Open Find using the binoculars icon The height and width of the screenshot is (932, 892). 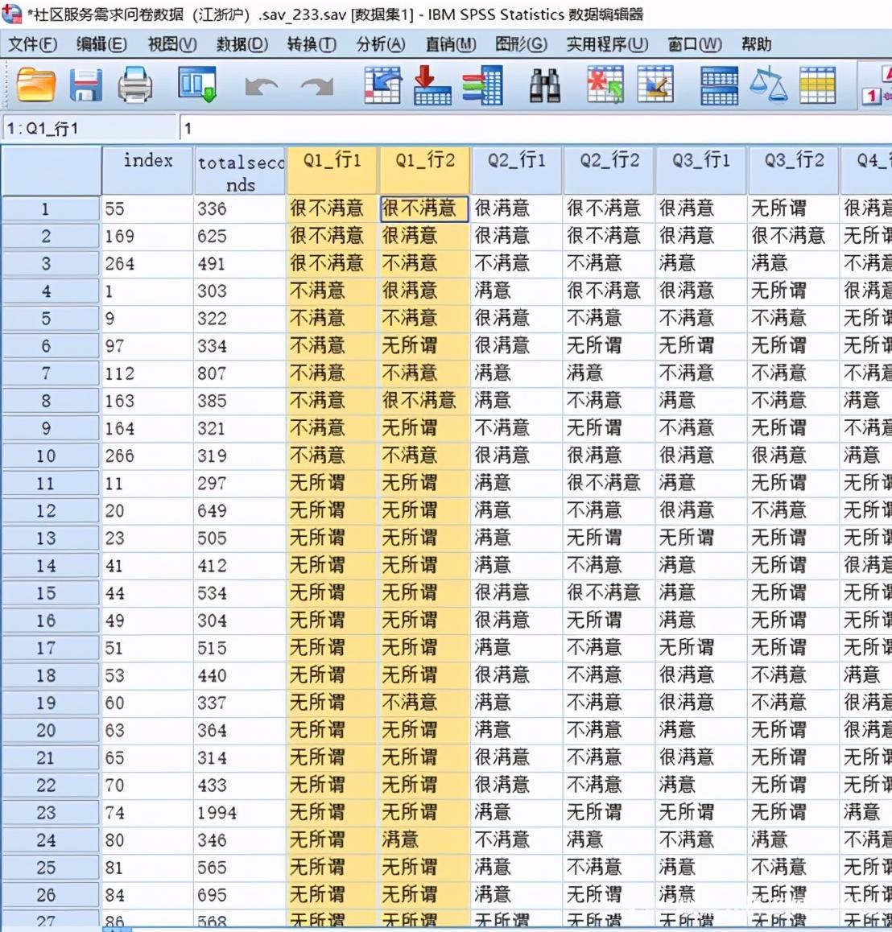(545, 85)
